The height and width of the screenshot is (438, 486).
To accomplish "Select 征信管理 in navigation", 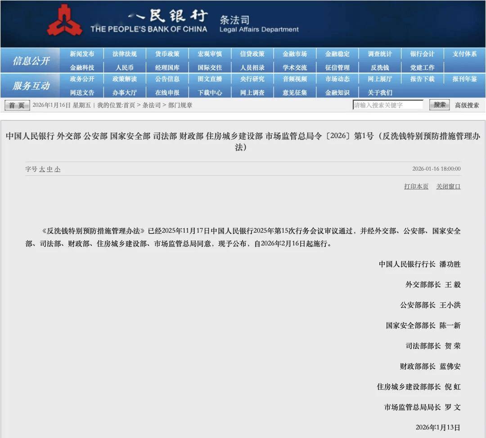I will [337, 68].
